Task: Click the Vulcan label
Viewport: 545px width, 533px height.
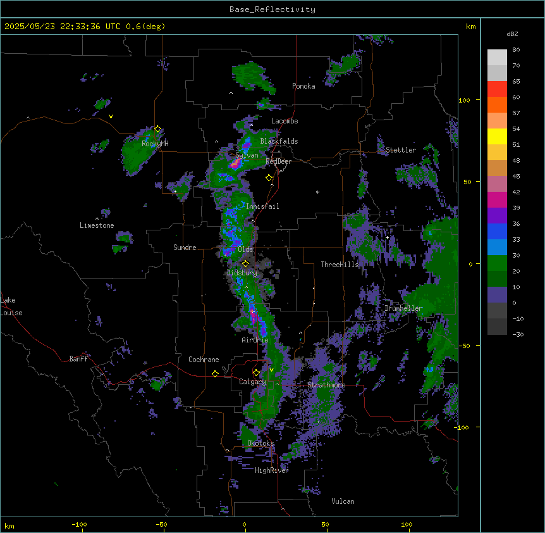Action: (x=343, y=501)
